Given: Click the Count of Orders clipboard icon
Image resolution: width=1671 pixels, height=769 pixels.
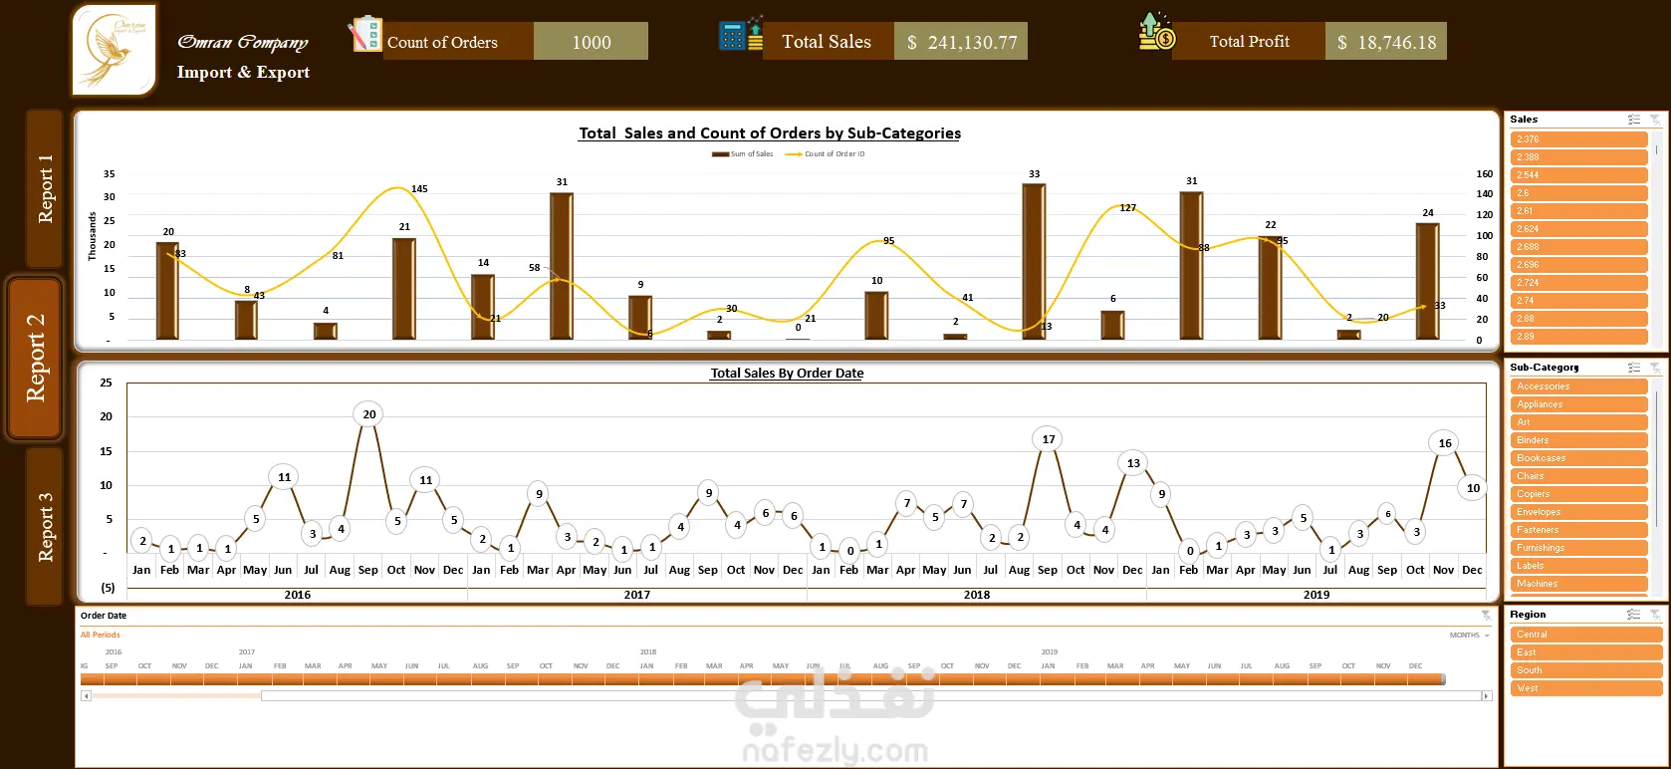Looking at the screenshot, I should (x=364, y=34).
